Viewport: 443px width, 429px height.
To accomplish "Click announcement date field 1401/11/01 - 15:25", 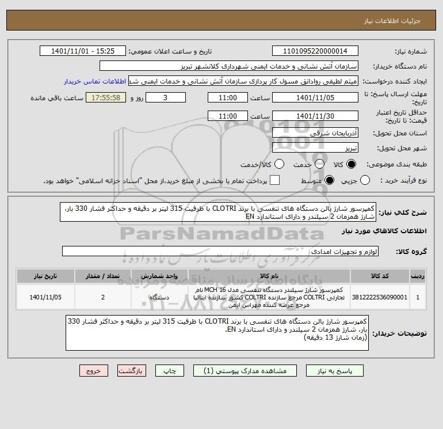I will 83,51.
